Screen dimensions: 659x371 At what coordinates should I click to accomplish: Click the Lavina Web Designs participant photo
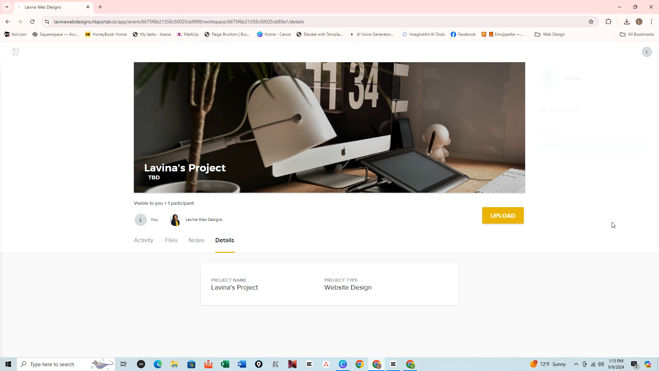click(175, 220)
